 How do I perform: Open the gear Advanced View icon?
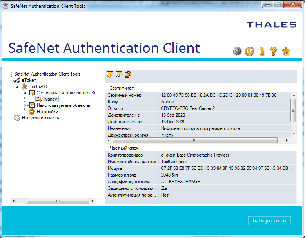coord(237,51)
